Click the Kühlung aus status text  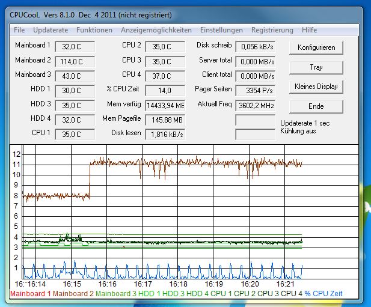click(298, 131)
